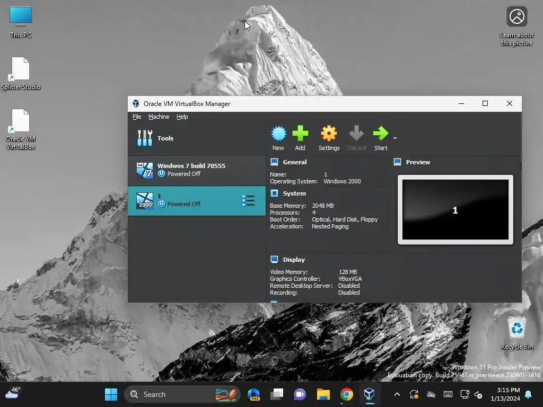Click the Preview section monitor icon

398,162
